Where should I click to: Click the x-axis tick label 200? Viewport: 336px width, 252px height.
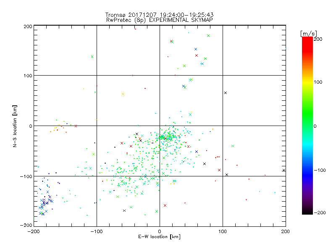(x=286, y=231)
